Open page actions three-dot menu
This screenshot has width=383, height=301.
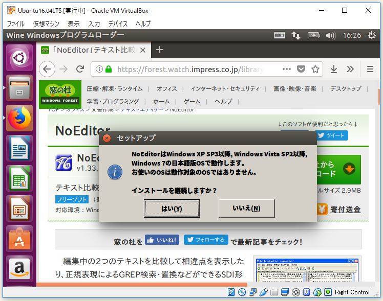pos(287,69)
